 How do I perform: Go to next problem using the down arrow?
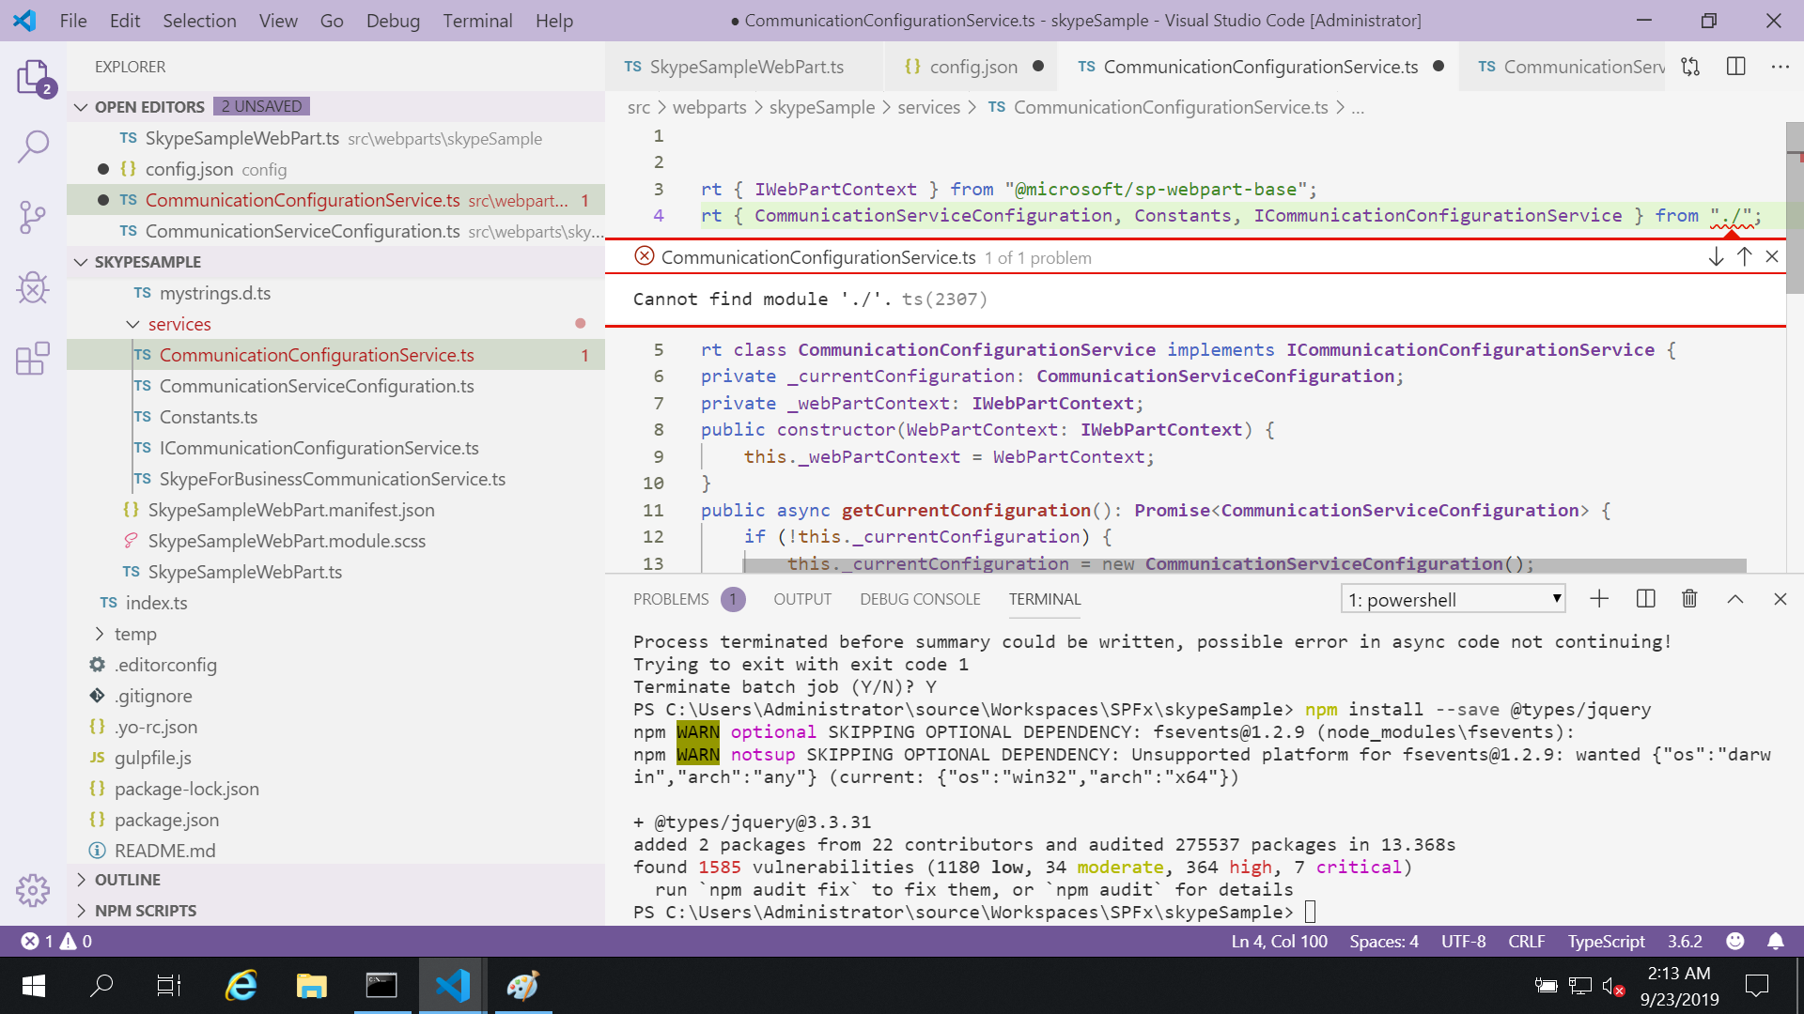(1716, 256)
